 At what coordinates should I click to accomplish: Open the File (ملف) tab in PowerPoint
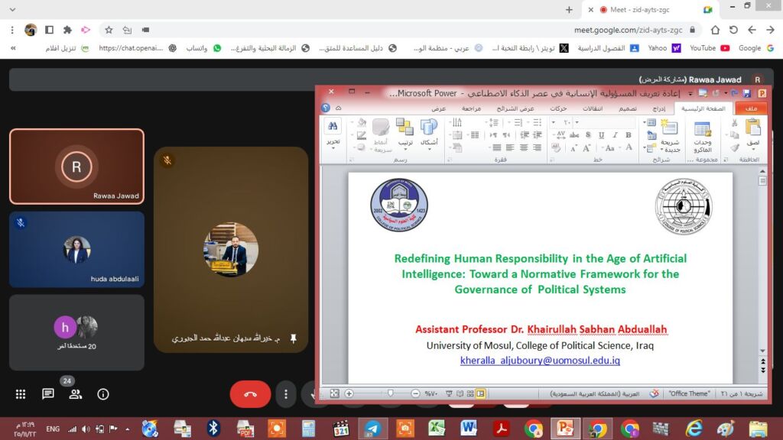click(x=752, y=108)
